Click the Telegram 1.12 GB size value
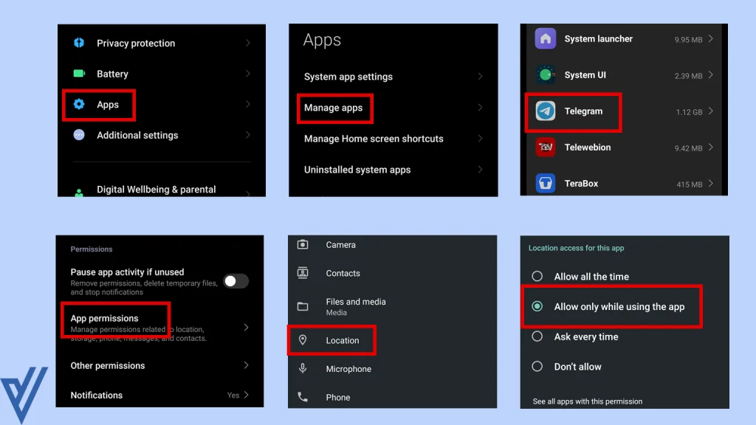The width and height of the screenshot is (756, 425). (689, 112)
